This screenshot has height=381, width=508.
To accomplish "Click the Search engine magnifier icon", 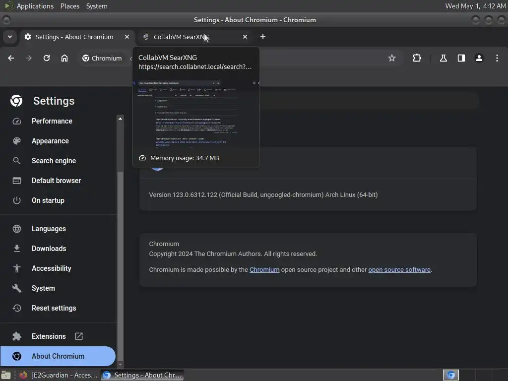I will tap(17, 161).
